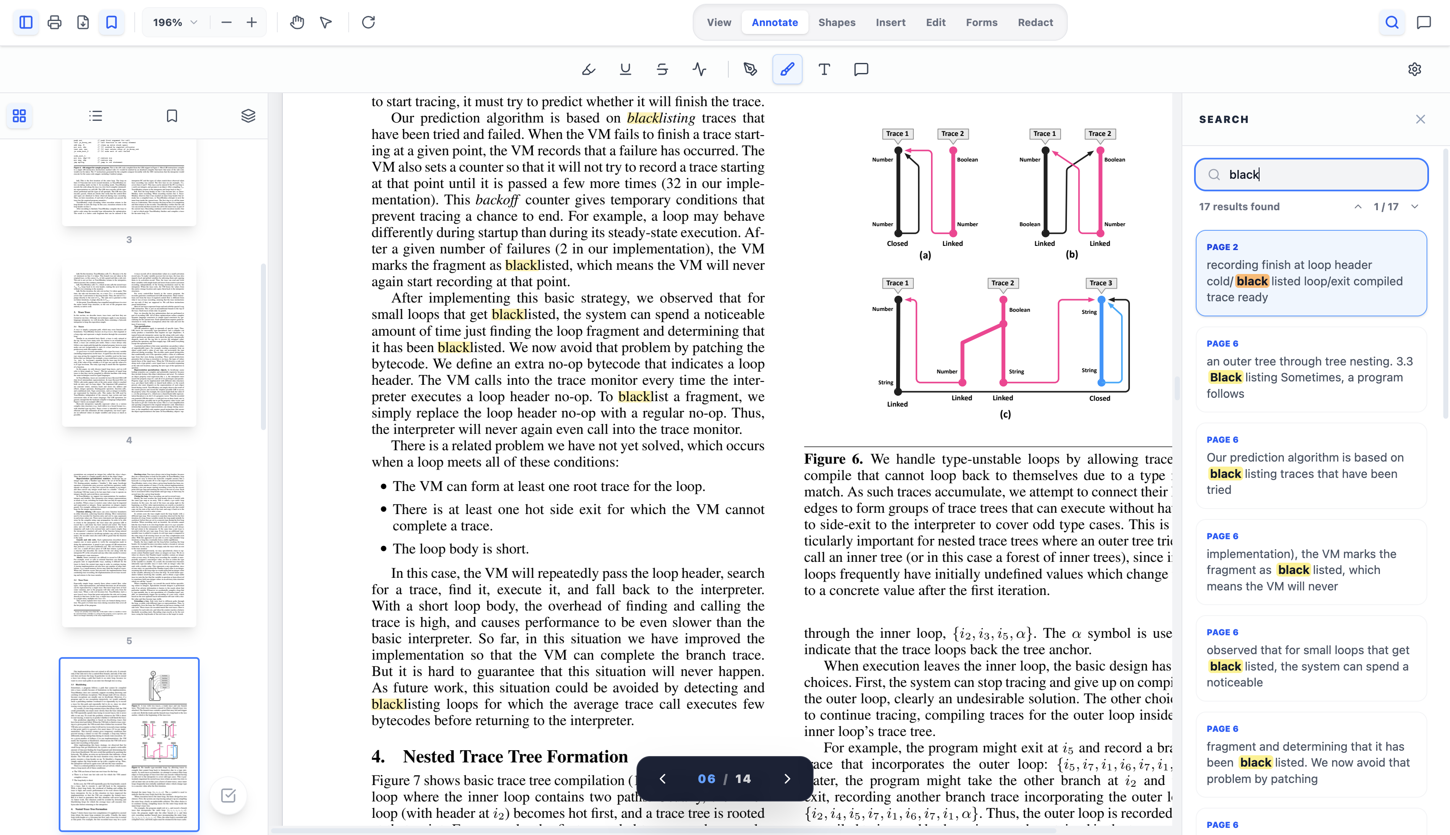This screenshot has width=1450, height=835.
Task: Select the underline annotation tool
Action: pos(626,69)
